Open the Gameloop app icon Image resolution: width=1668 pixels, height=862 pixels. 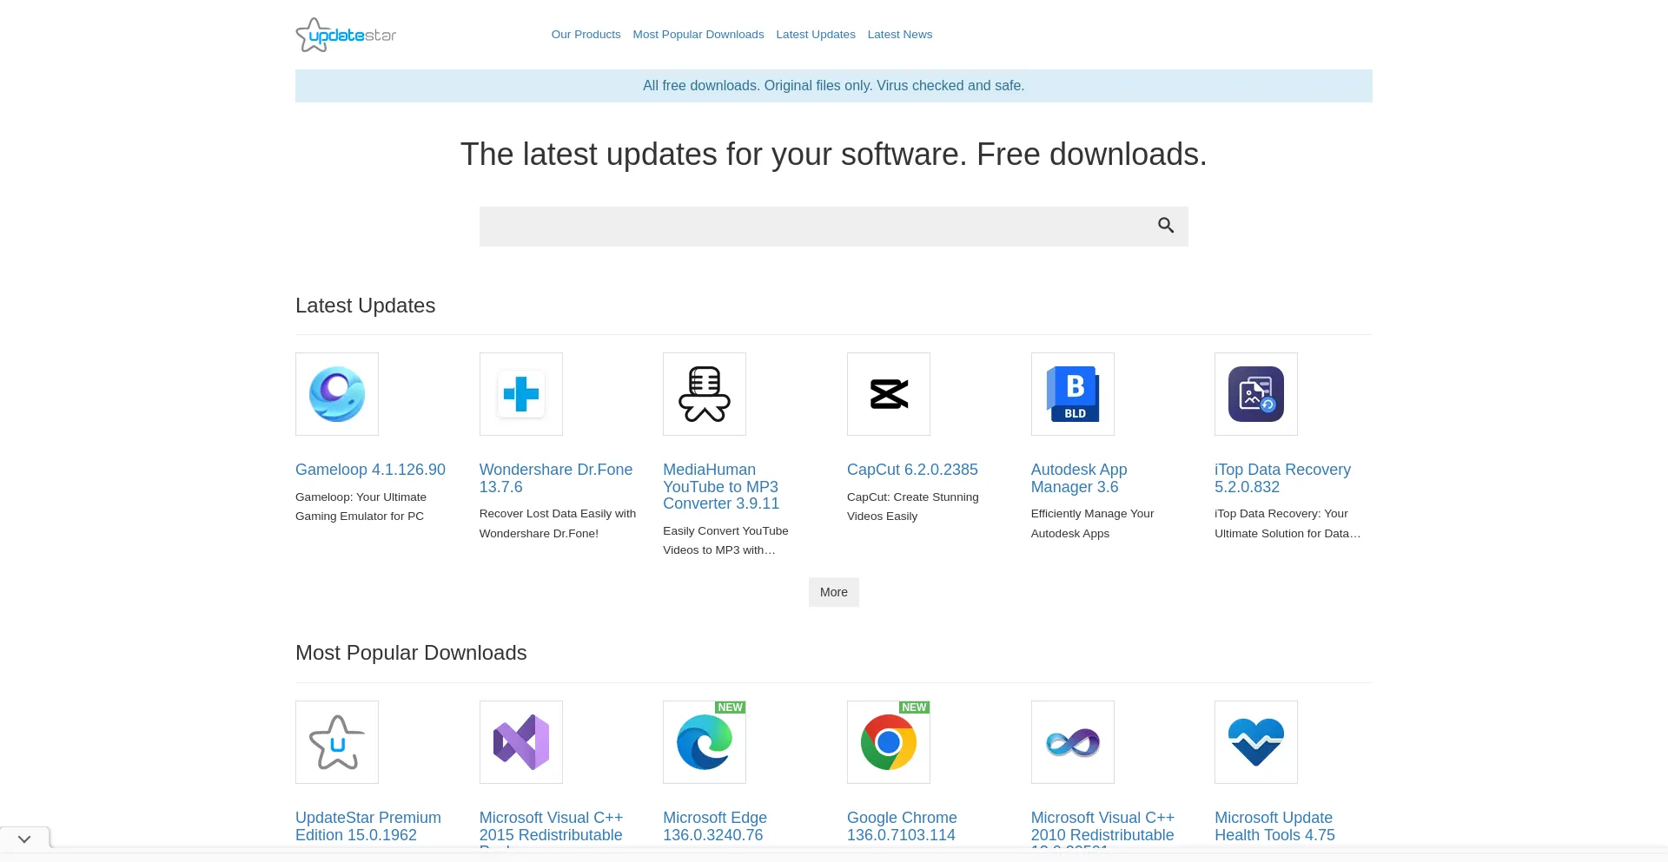click(337, 394)
